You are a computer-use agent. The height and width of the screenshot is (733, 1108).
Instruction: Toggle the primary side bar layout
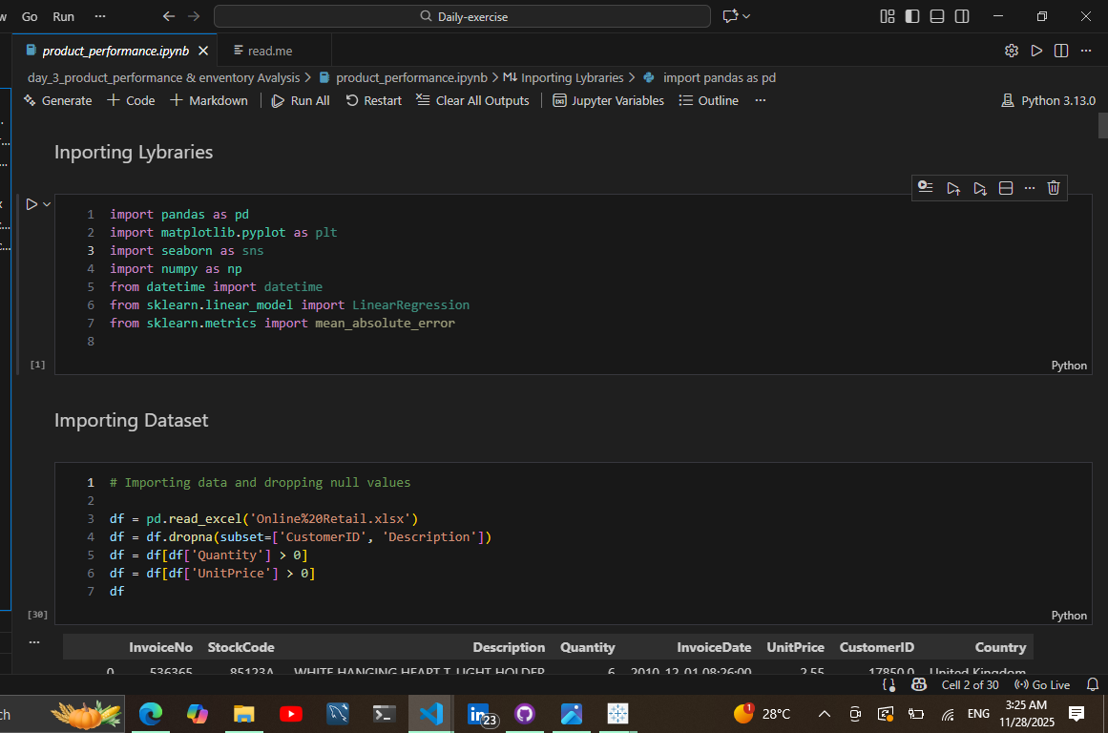click(912, 16)
